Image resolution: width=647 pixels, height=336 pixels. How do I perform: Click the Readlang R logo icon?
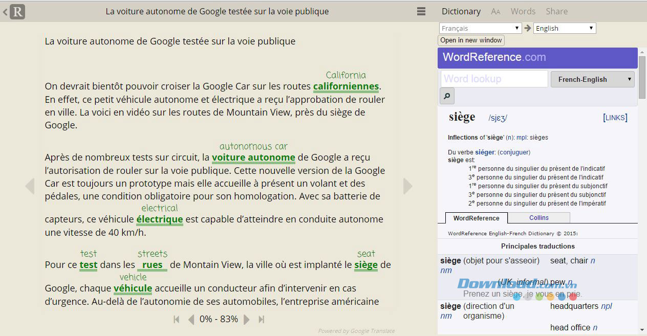tap(17, 11)
